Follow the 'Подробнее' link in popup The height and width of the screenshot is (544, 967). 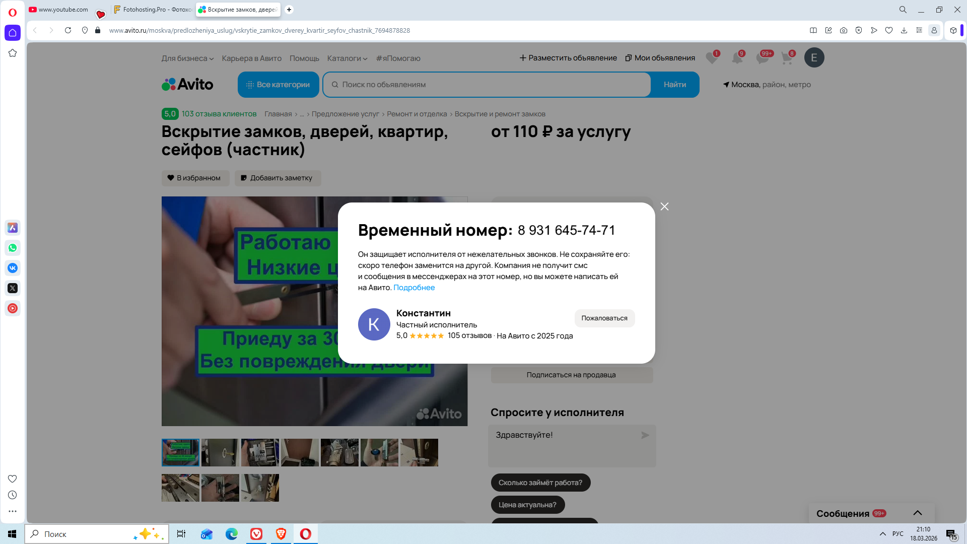pos(413,288)
